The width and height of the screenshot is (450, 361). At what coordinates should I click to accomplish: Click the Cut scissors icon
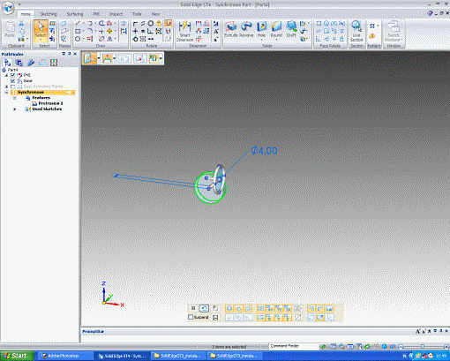point(21,24)
